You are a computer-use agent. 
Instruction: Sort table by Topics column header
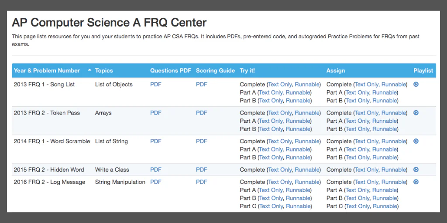pyautogui.click(x=104, y=71)
